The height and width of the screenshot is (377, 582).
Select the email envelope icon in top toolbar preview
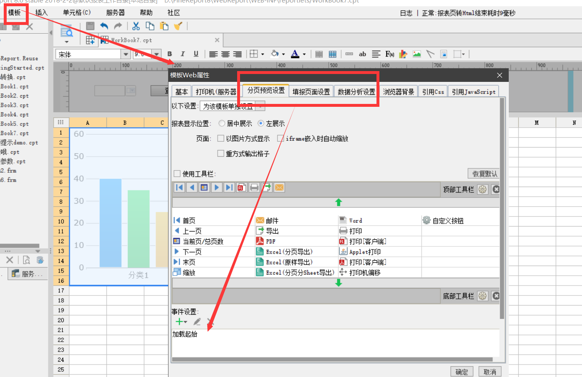(279, 187)
